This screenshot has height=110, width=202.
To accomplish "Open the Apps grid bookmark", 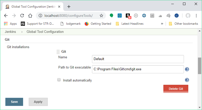I will [10, 24].
